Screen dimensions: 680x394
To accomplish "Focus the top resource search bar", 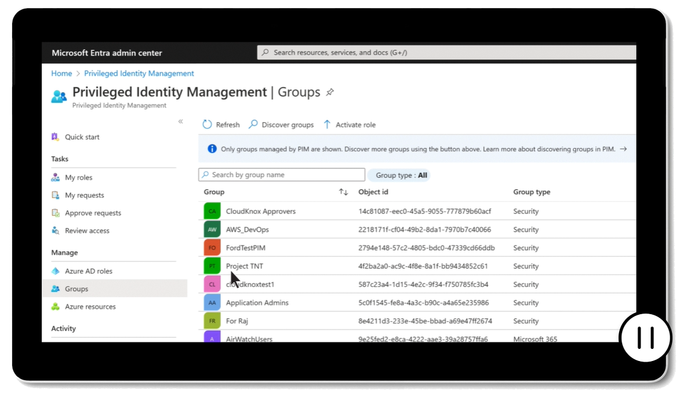I will [446, 53].
